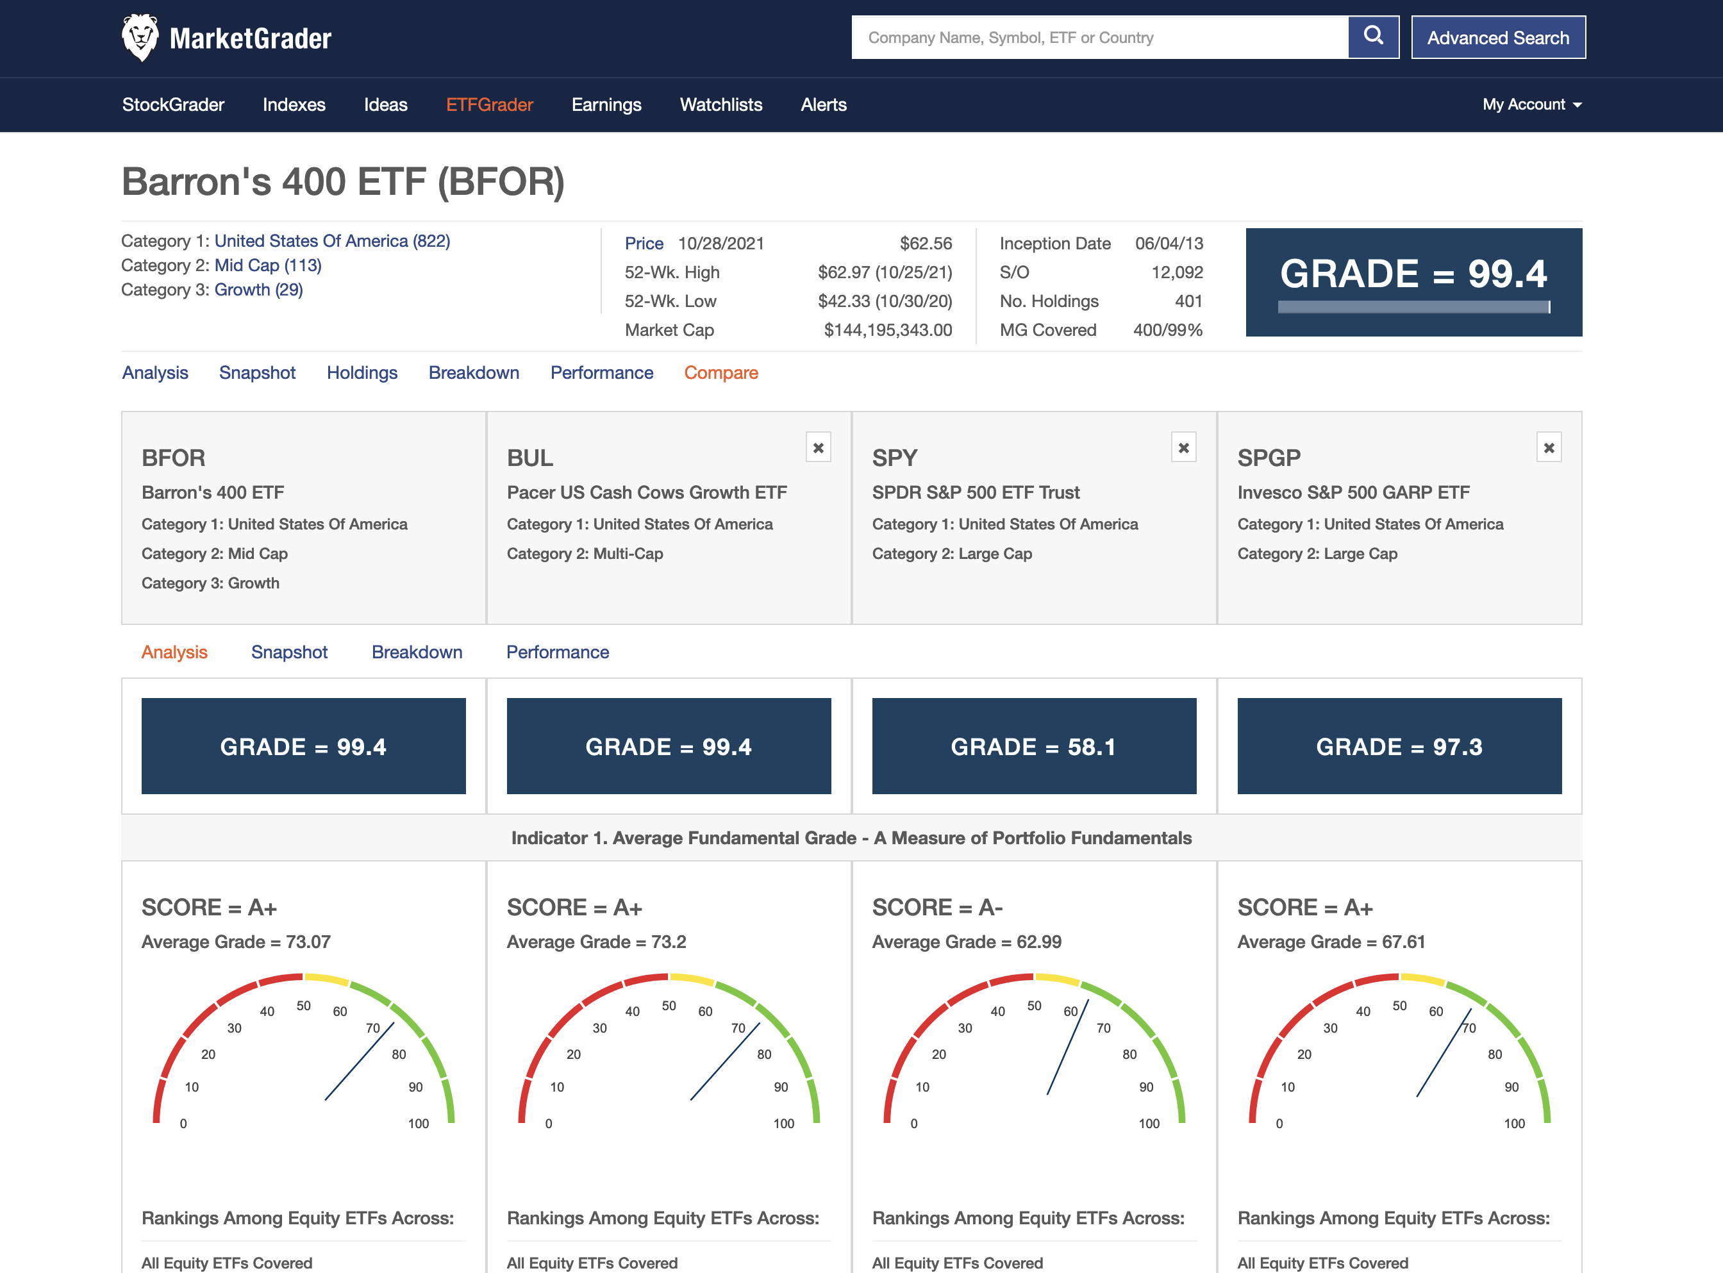1723x1273 pixels.
Task: Remove BUL from the comparison
Action: 819,447
